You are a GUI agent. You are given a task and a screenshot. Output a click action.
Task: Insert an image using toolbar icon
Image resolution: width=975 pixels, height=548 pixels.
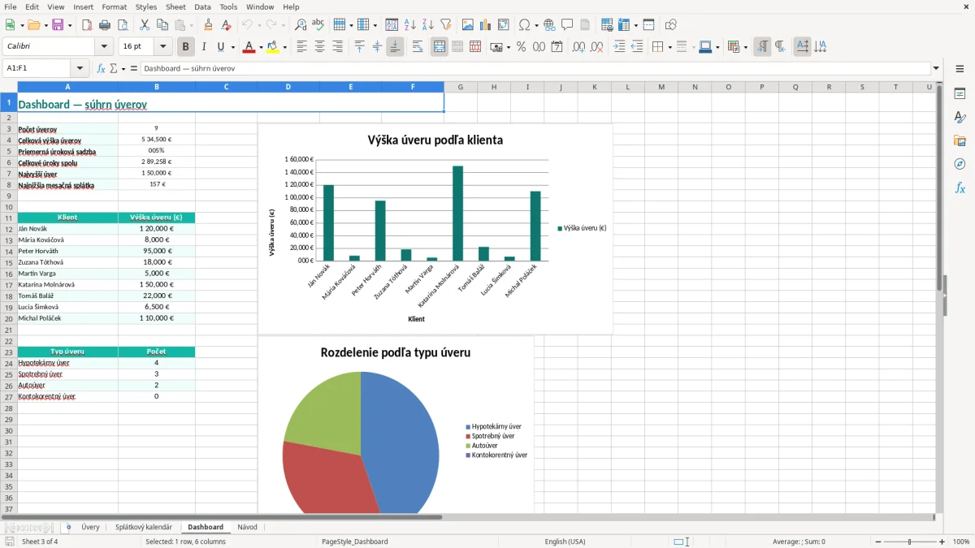click(x=468, y=25)
